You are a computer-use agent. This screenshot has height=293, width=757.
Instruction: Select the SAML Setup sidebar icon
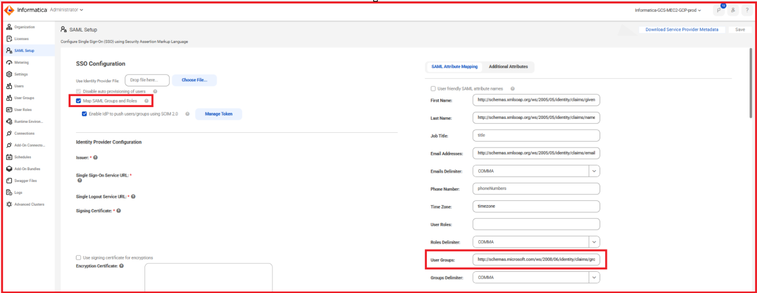tap(9, 50)
